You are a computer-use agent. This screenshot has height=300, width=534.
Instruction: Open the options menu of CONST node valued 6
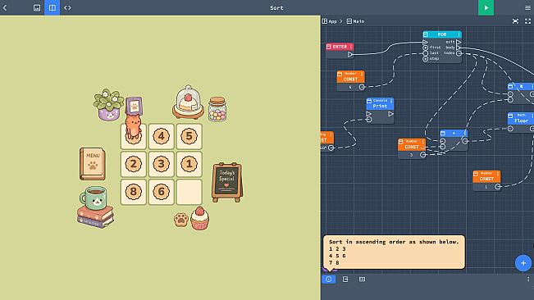(x=362, y=74)
